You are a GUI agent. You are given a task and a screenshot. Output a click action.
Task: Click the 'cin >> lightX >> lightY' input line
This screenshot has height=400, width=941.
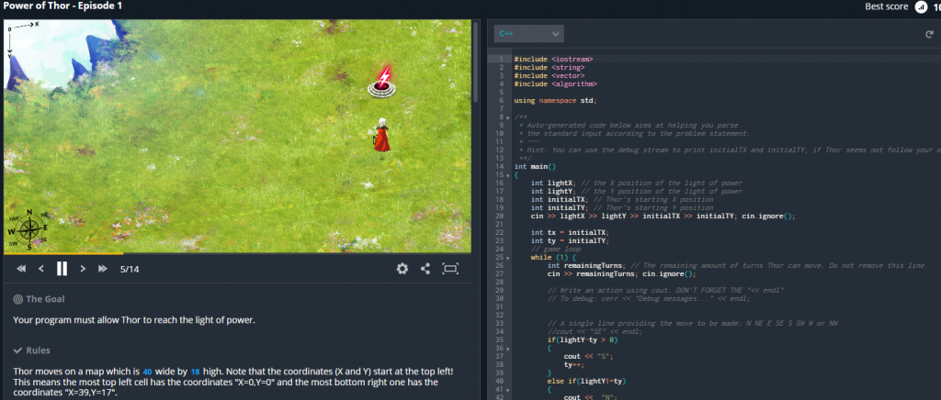tap(663, 217)
